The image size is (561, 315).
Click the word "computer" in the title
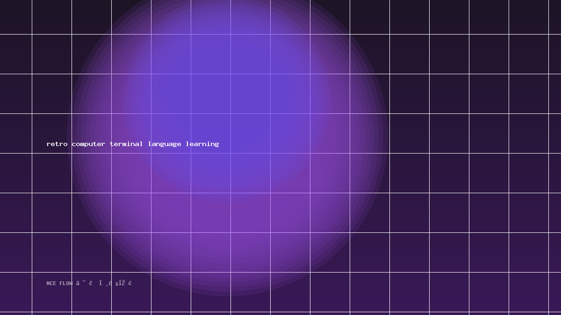click(x=88, y=144)
